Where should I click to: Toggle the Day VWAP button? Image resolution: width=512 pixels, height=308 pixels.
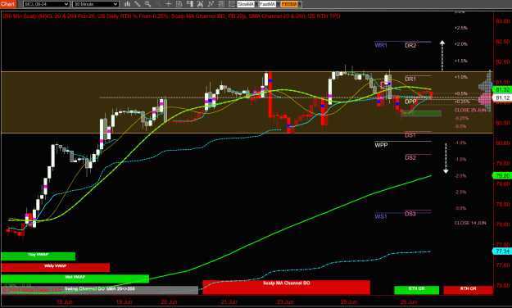(x=39, y=256)
